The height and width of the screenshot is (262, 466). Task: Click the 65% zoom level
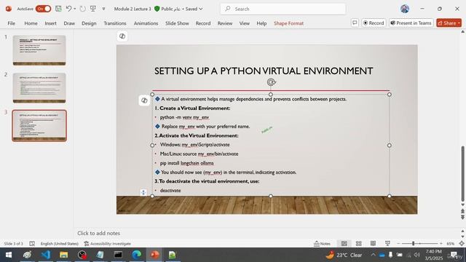(x=450, y=244)
